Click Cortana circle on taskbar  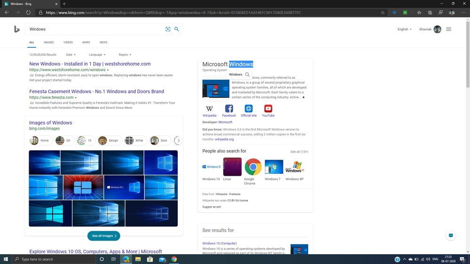(x=102, y=259)
